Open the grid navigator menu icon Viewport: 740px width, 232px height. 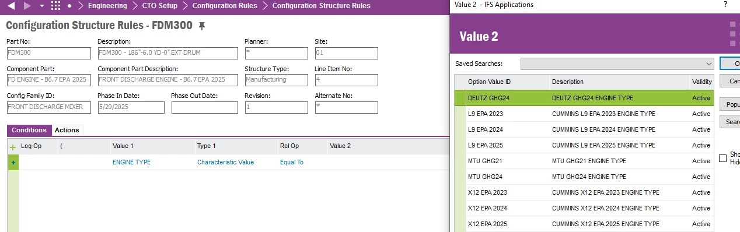[56, 6]
